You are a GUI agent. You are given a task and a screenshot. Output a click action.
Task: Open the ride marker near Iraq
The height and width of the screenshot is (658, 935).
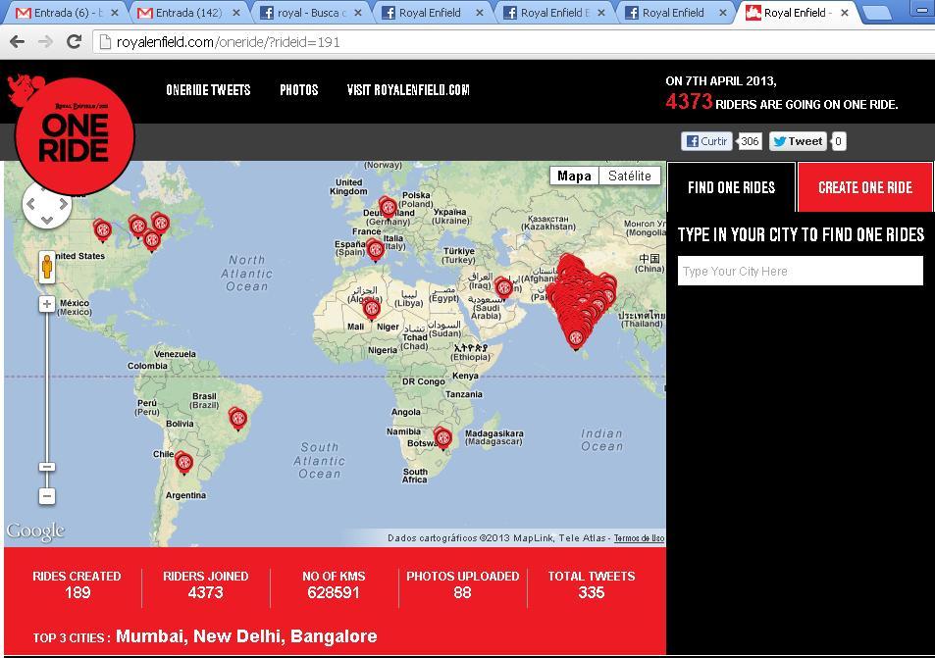point(504,287)
